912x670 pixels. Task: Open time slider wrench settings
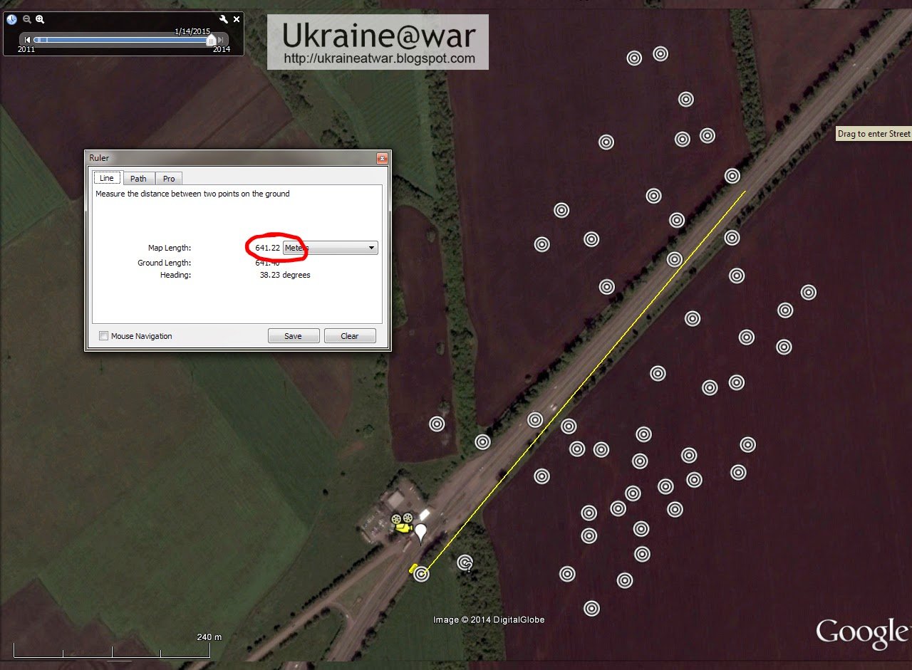tap(224, 20)
